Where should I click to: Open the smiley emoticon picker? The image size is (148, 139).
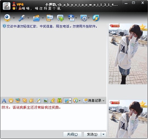tap(11, 101)
